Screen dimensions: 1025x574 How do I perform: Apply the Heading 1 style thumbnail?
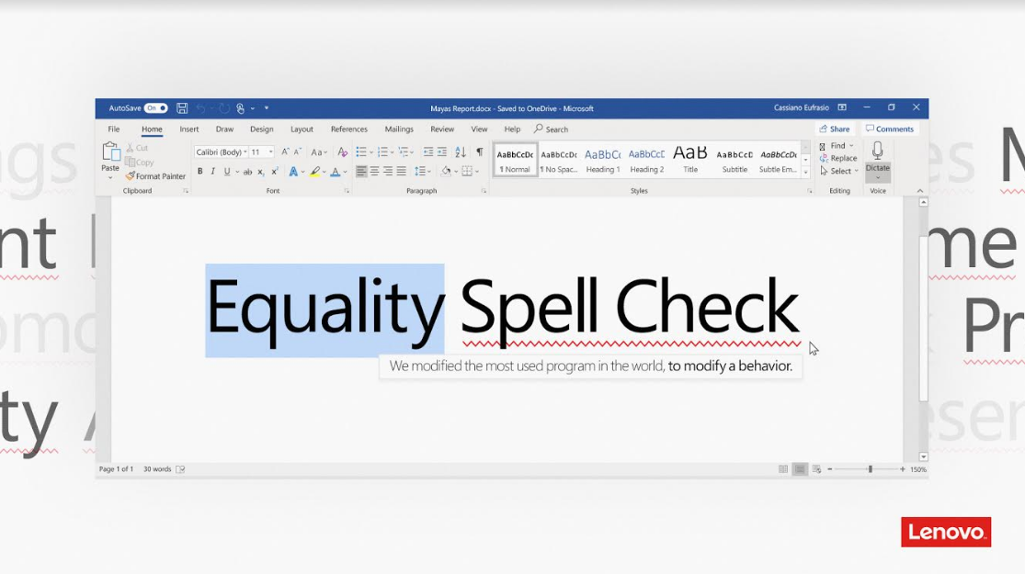click(x=603, y=159)
